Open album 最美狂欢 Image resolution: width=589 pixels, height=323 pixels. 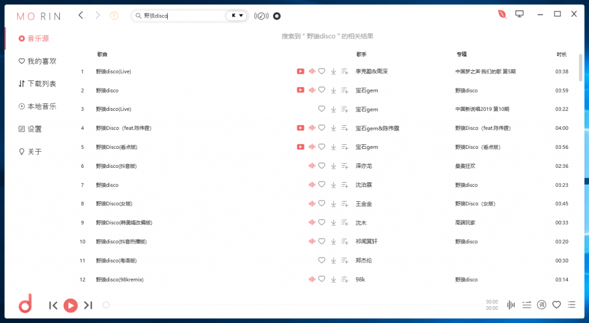(x=465, y=166)
